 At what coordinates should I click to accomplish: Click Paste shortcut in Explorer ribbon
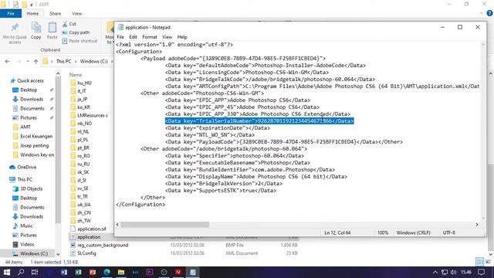point(80,41)
